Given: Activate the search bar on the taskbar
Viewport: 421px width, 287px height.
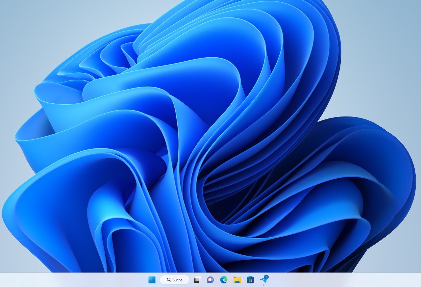Looking at the screenshot, I should (x=174, y=280).
